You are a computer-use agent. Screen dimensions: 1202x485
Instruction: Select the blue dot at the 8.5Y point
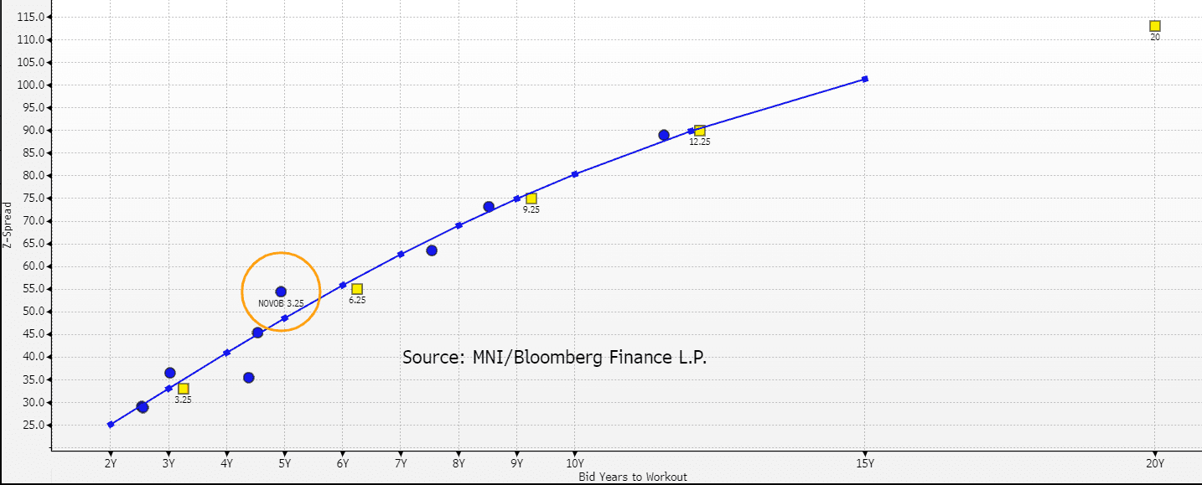coord(489,206)
